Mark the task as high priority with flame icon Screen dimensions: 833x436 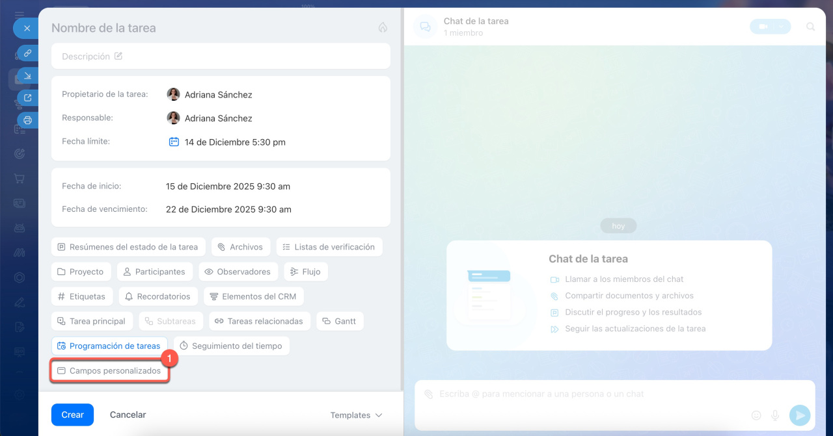coord(383,28)
